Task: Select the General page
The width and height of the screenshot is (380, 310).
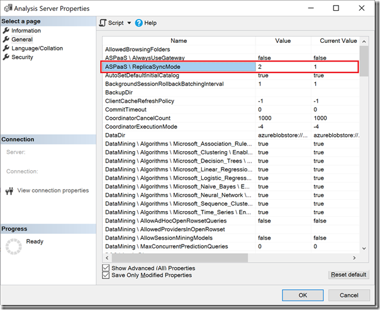Action: pos(22,39)
